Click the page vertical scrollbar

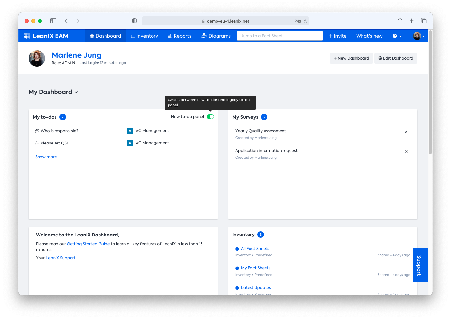[x=430, y=92]
